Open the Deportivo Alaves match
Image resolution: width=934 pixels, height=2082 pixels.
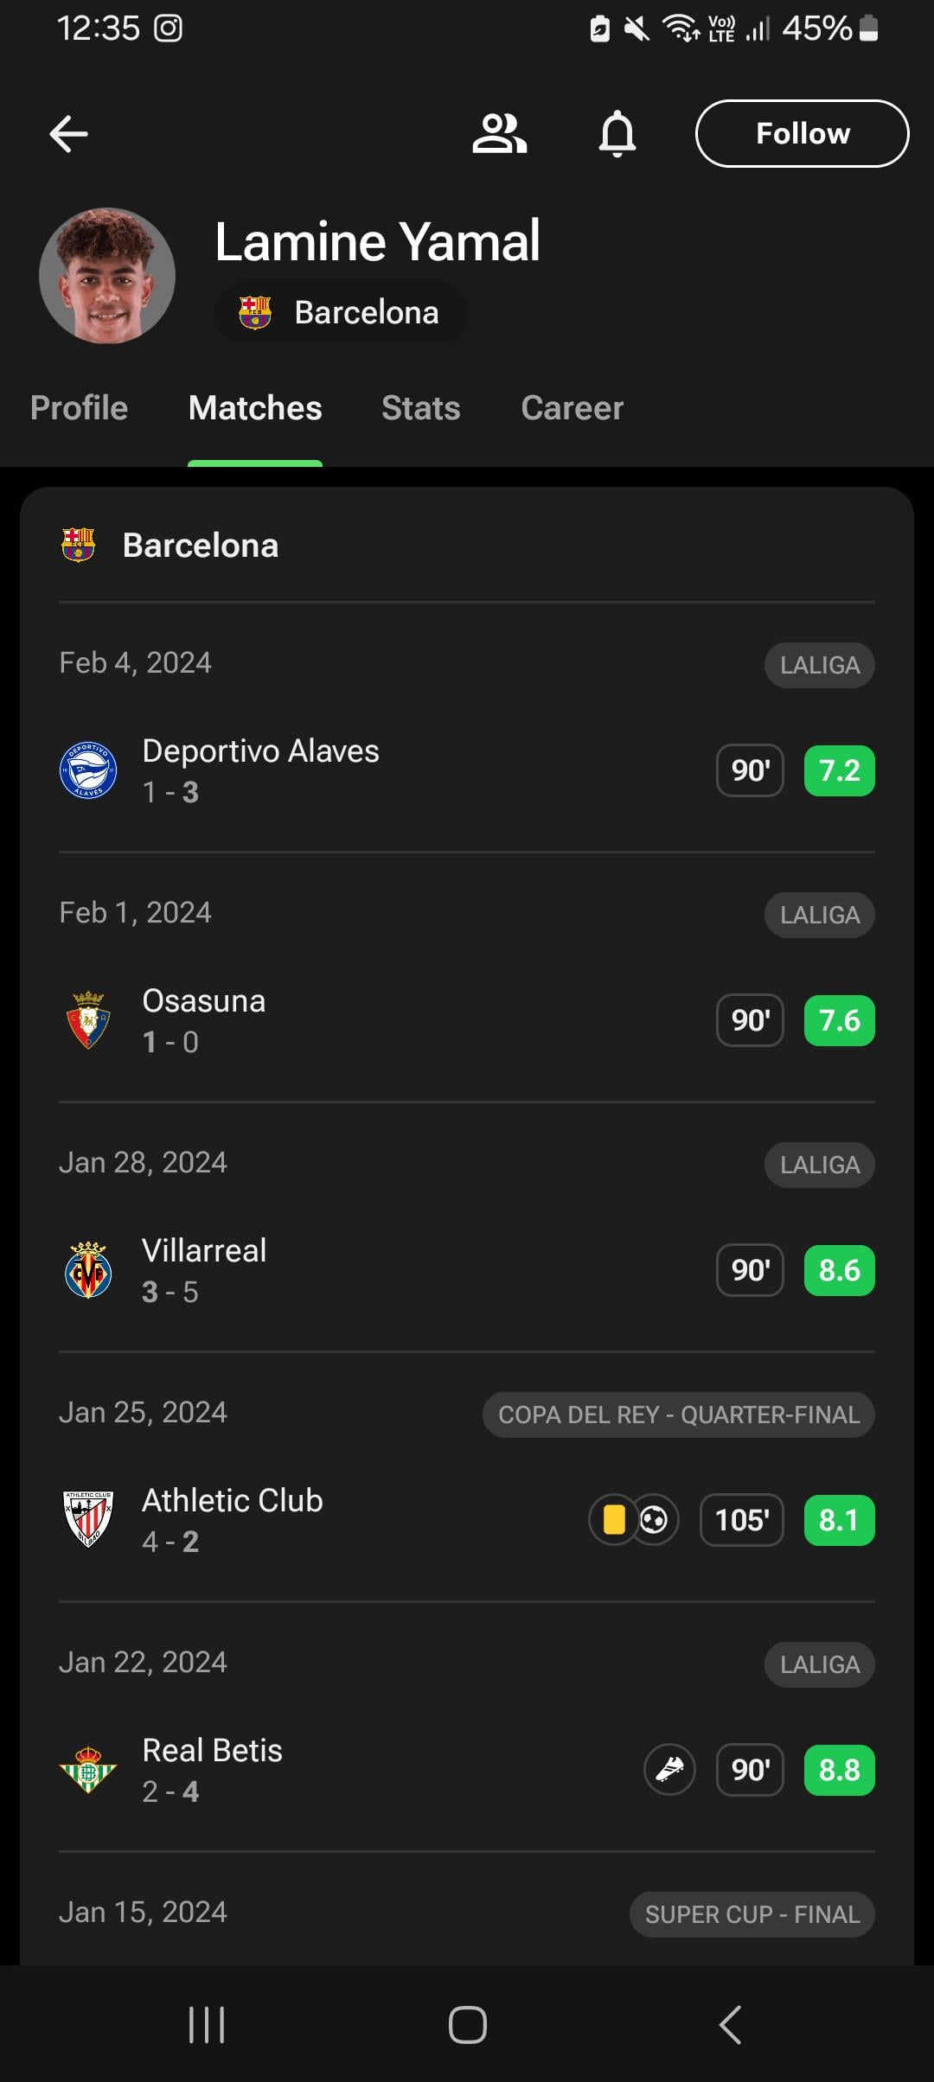pos(346,770)
